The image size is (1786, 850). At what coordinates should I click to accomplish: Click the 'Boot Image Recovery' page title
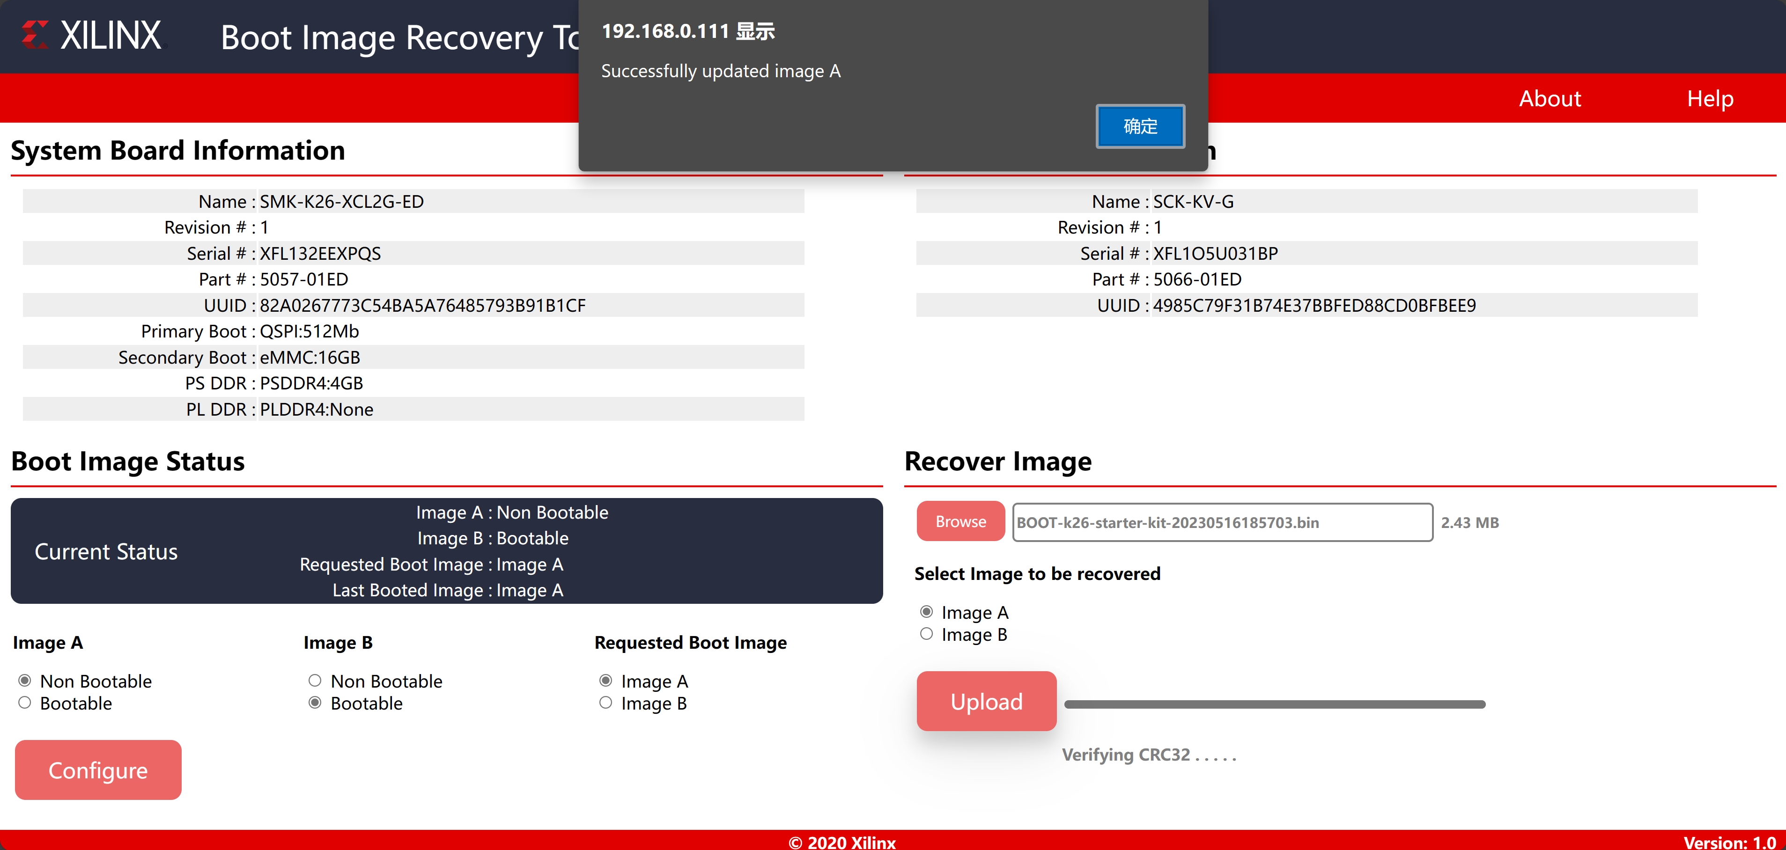[400, 37]
